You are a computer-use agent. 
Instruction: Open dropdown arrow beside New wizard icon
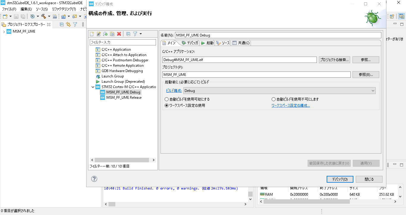pyautogui.click(x=10, y=16)
